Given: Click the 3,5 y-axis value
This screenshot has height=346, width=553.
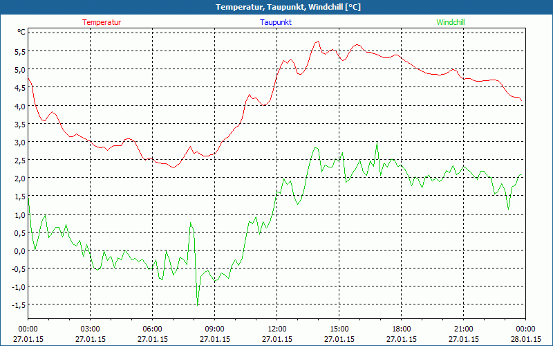Looking at the screenshot, I should point(20,125).
